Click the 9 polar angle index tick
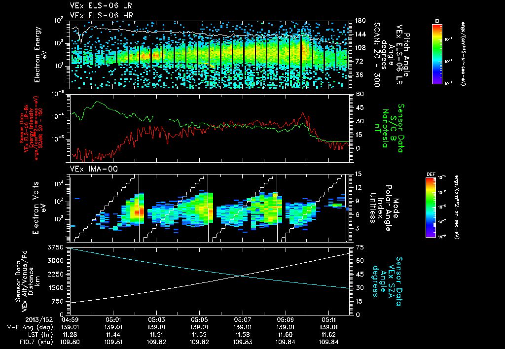The height and width of the screenshot is (349, 505). point(358,201)
